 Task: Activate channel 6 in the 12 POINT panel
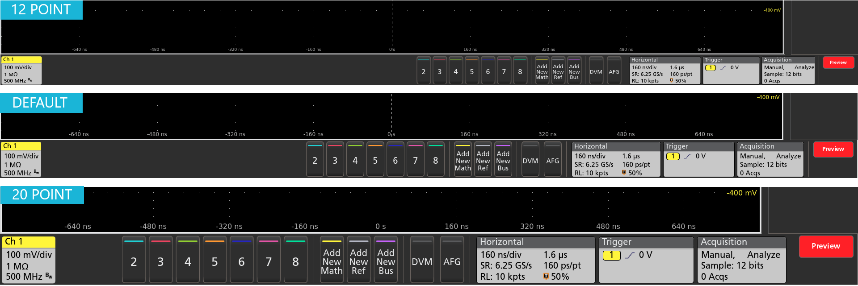point(488,70)
